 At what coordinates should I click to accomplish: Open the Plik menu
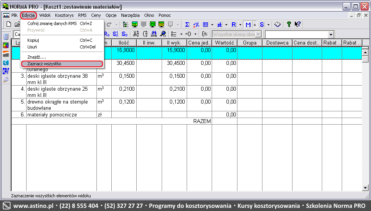point(14,15)
